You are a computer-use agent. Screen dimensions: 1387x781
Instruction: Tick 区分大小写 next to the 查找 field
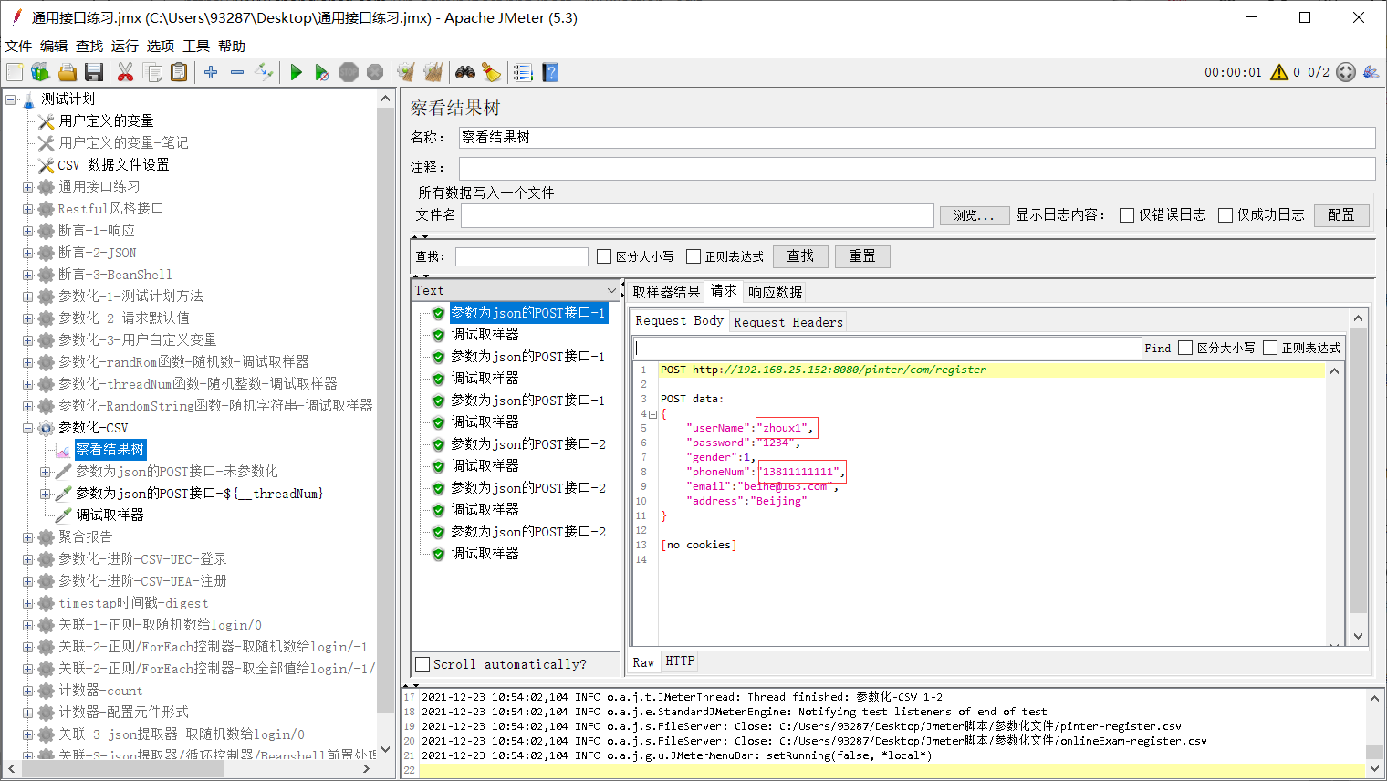coord(604,256)
